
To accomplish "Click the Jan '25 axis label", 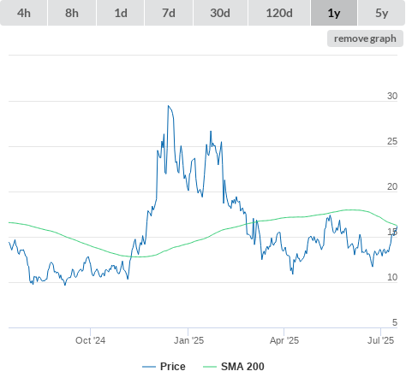I will tap(188, 340).
